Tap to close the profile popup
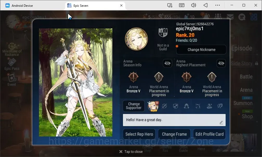 (131, 152)
